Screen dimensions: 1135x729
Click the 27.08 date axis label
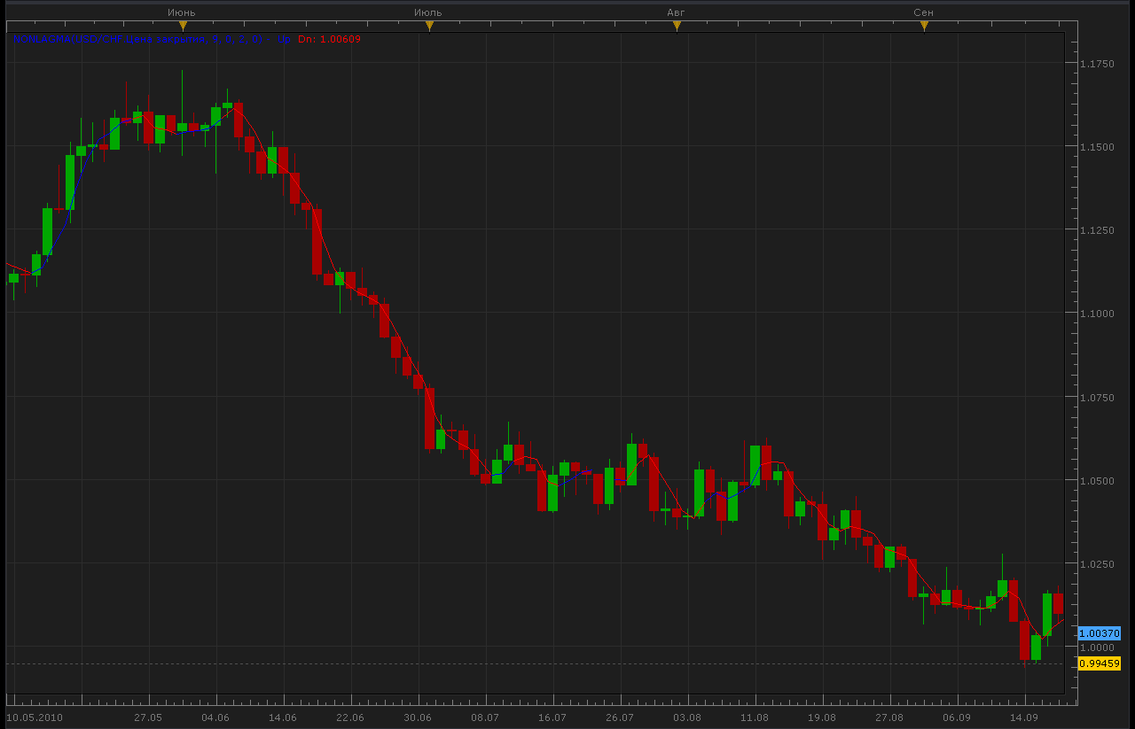pos(889,717)
